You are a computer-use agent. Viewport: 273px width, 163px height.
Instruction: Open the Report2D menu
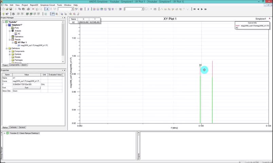click(34, 5)
